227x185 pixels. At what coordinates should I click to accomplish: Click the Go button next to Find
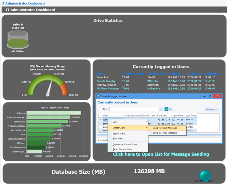tap(168, 109)
